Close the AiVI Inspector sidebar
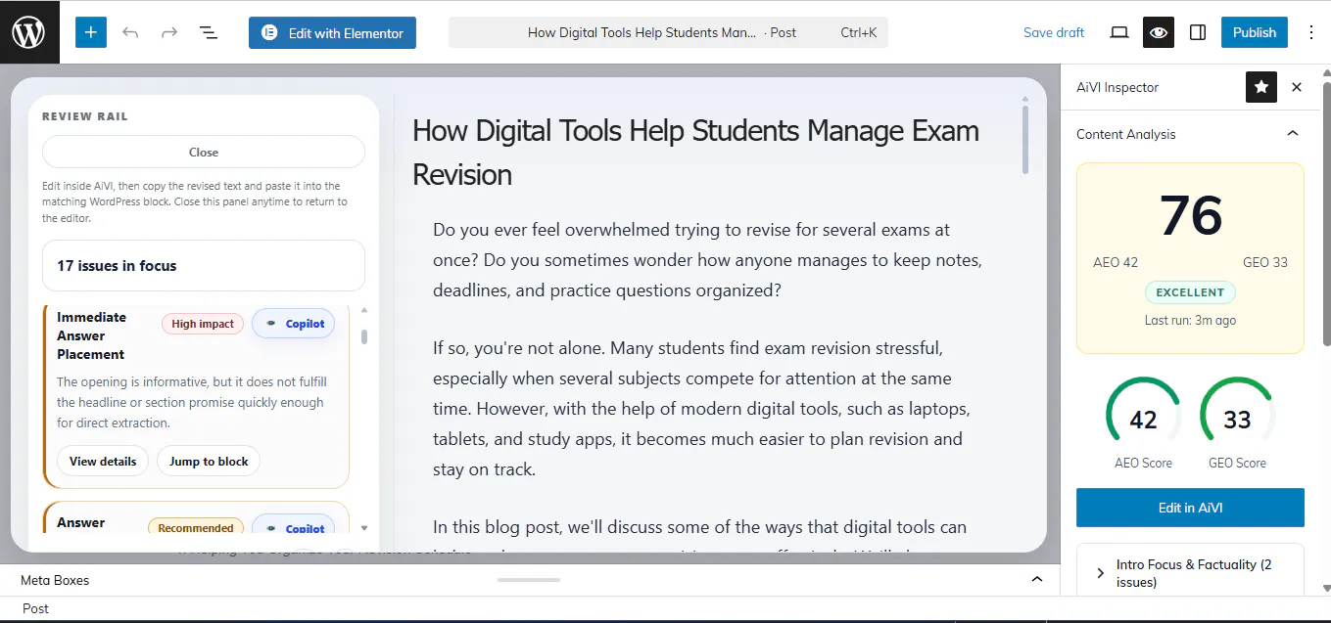 point(1297,87)
